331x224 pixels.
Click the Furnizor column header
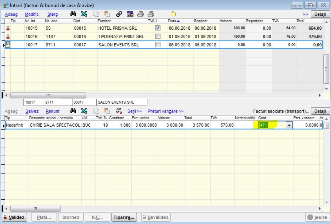(122, 20)
